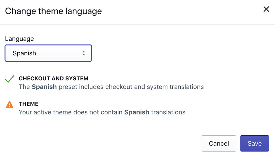Click 'Your active theme does not contain' text

click(x=70, y=112)
